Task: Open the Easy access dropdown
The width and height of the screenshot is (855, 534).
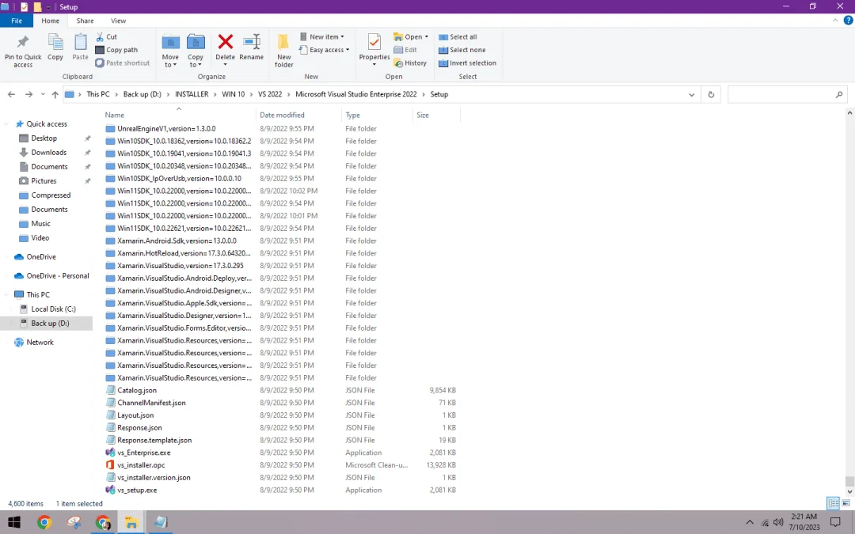Action: pos(325,50)
